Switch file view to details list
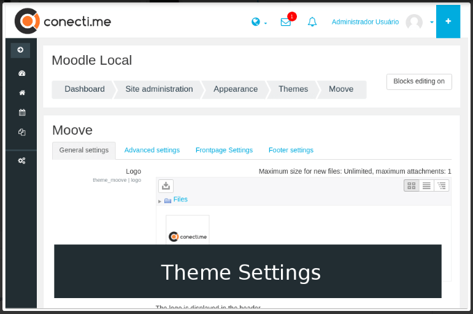 pyautogui.click(x=426, y=185)
